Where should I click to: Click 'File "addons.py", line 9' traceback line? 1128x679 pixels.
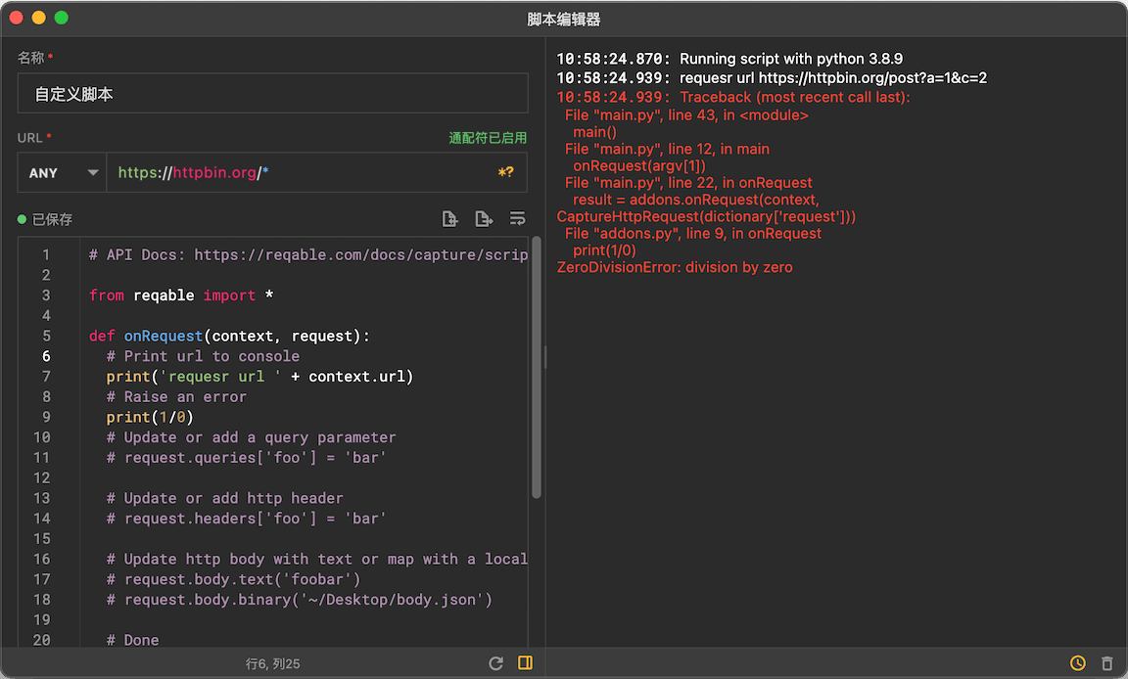[x=693, y=234]
